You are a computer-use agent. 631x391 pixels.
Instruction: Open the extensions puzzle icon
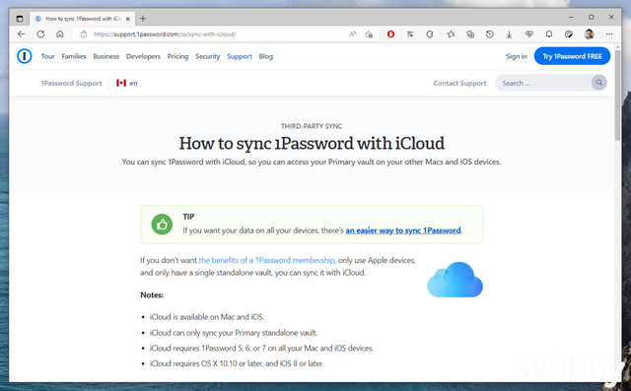430,34
